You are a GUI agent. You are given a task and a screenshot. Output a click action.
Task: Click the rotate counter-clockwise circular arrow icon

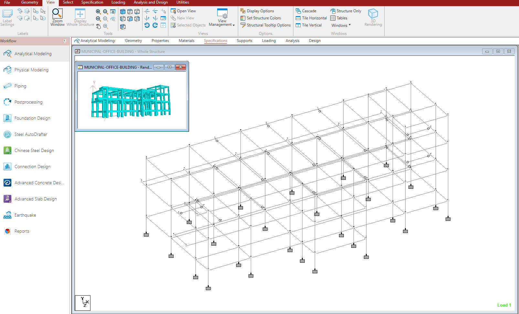pyautogui.click(x=147, y=25)
